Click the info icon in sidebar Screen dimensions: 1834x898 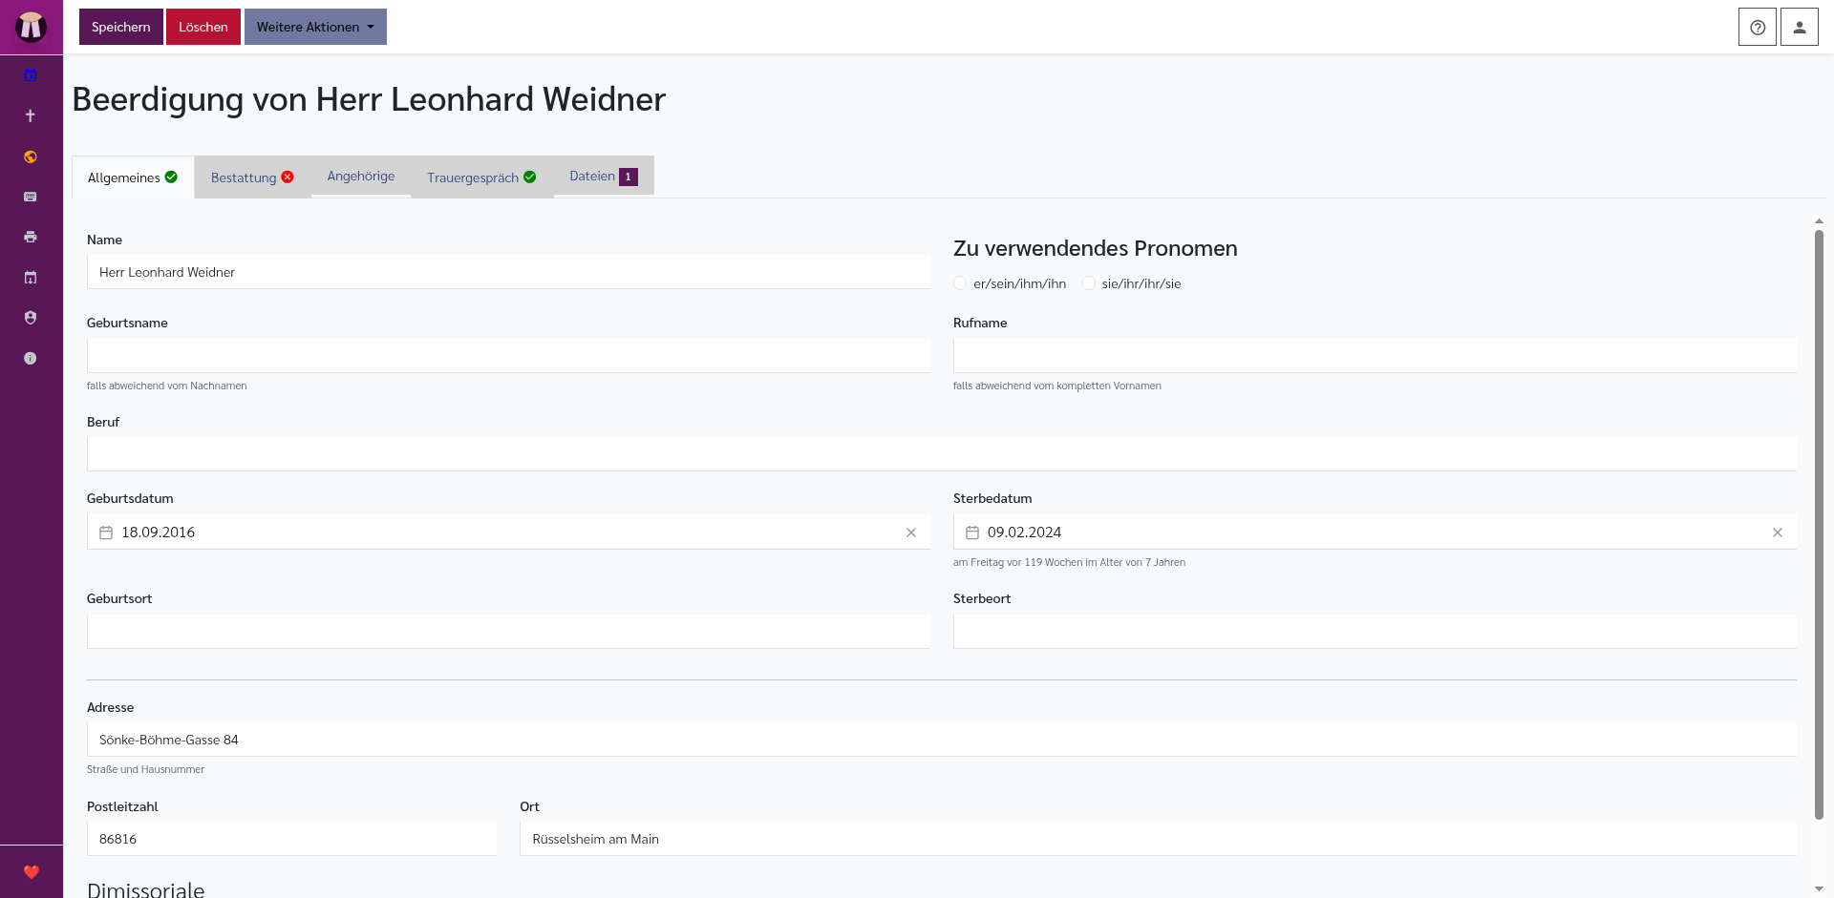pyautogui.click(x=31, y=359)
